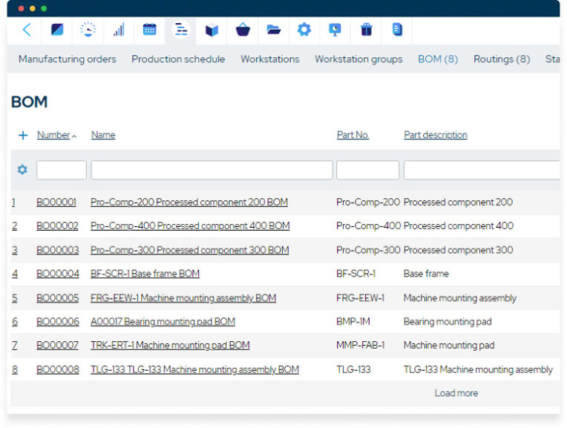Open table column settings gear
Screen dimensions: 567x428
(x=22, y=170)
